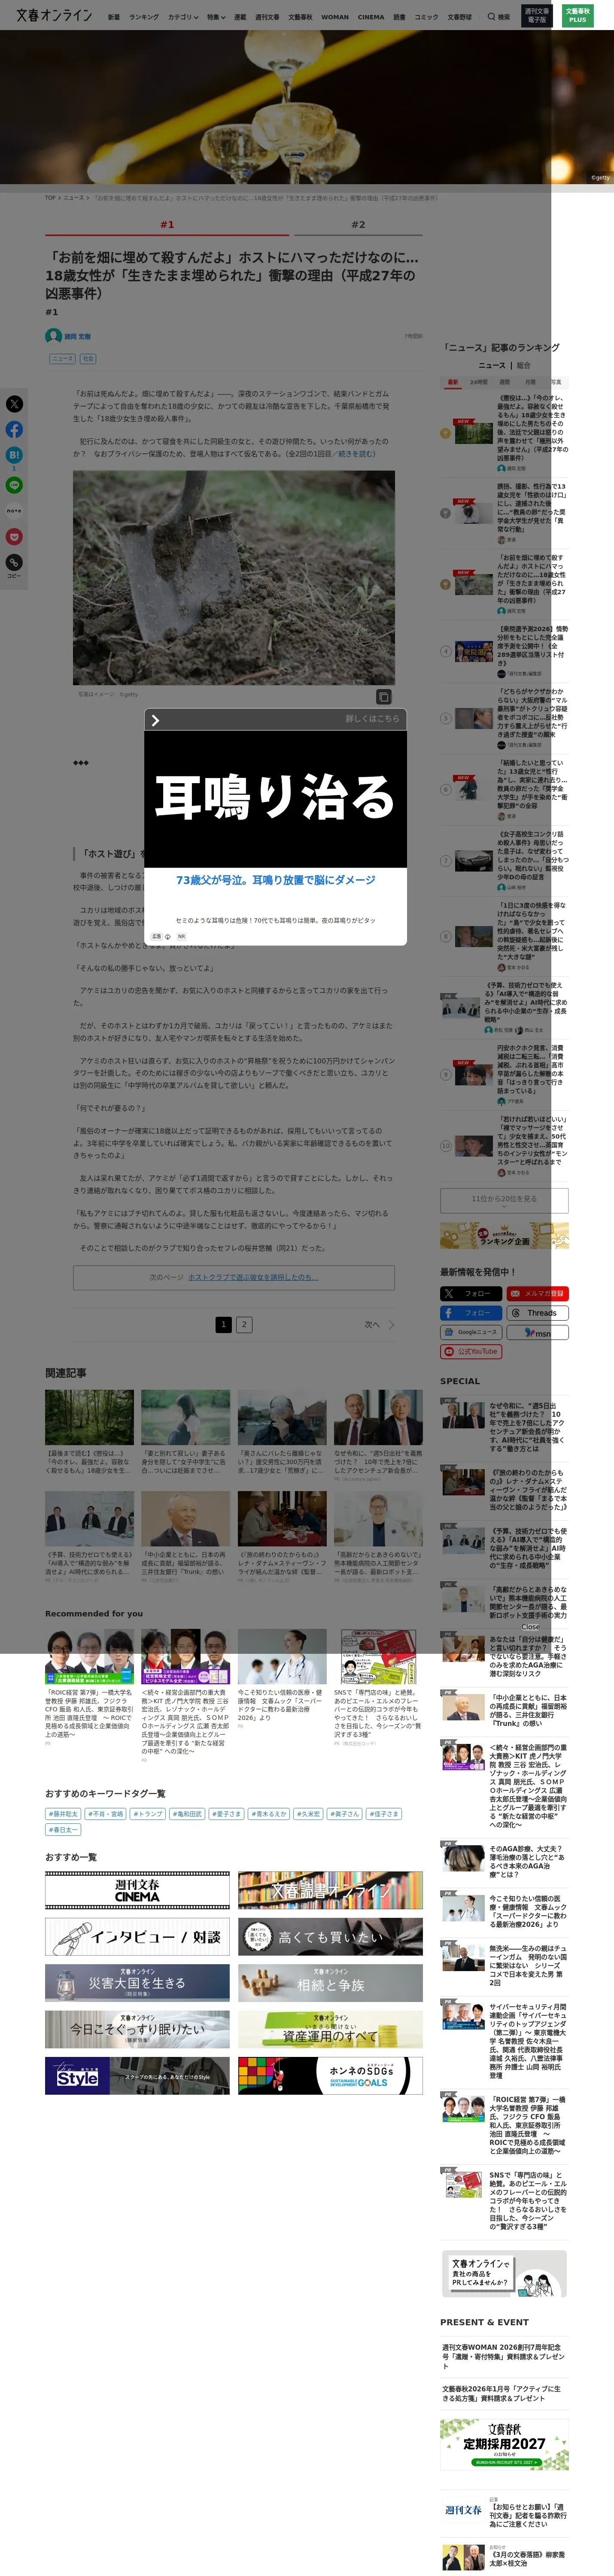
Task: Click the Close label above the sidebar ad
Action: [x=531, y=1627]
